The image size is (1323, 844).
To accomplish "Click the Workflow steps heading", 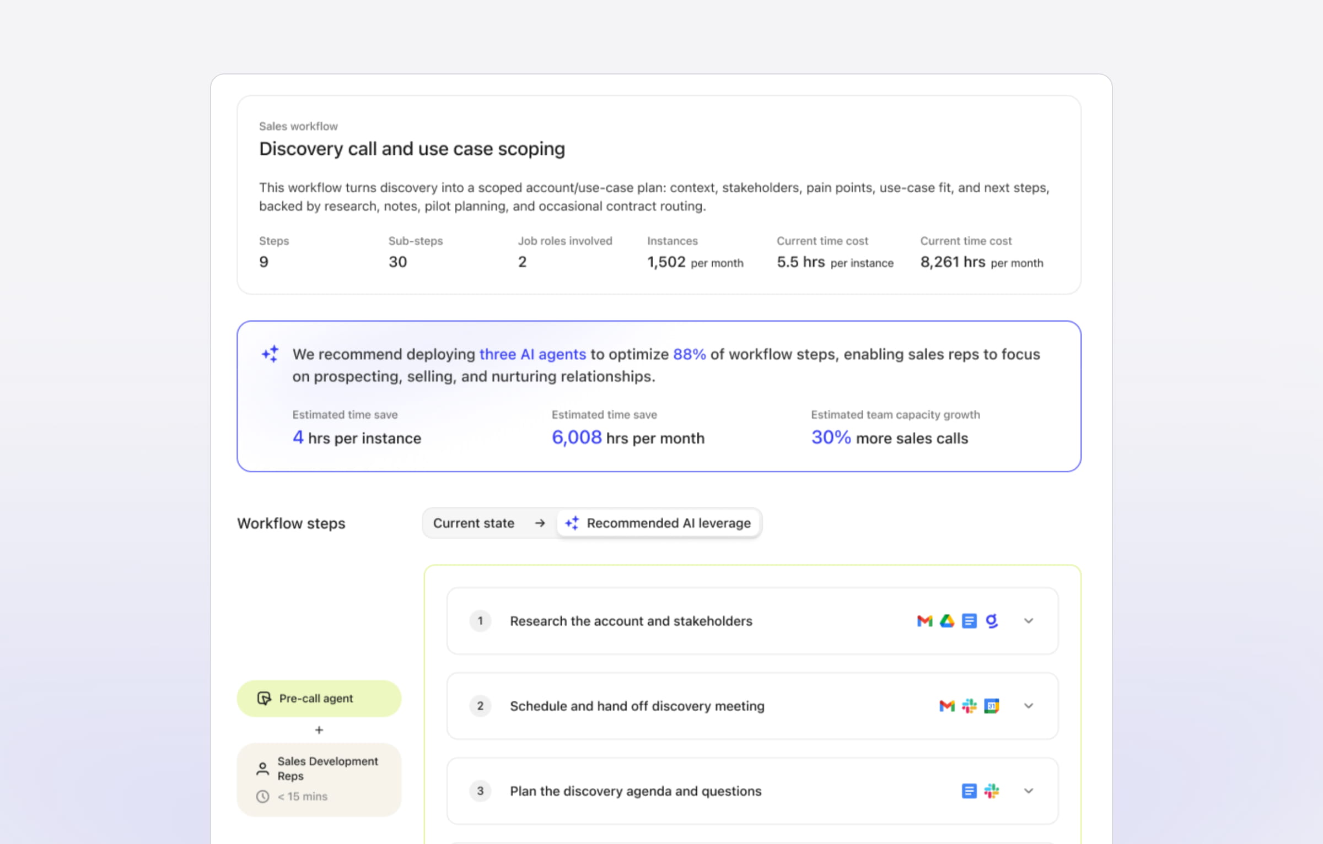I will (x=291, y=523).
